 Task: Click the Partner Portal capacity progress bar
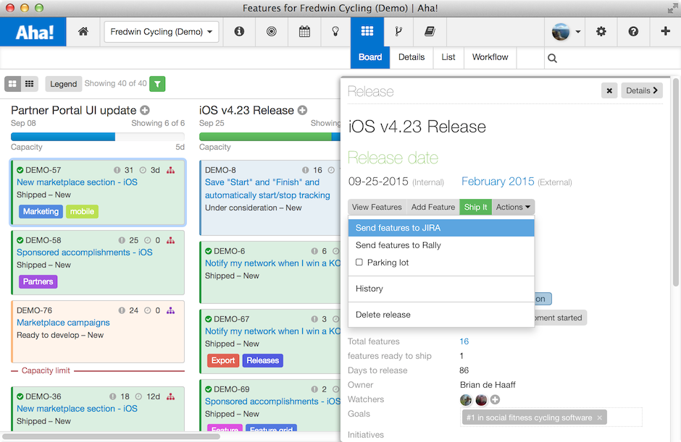pos(98,137)
